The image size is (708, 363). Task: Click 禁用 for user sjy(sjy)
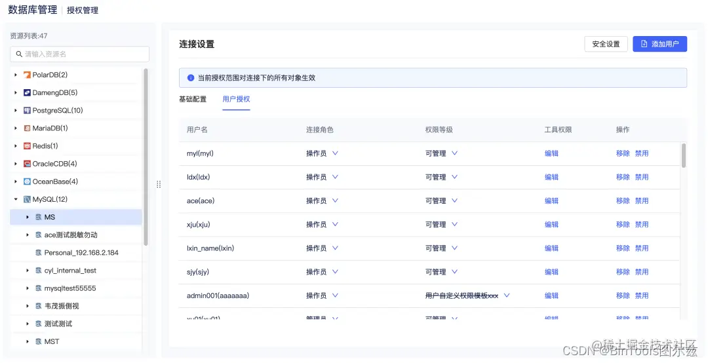point(642,272)
